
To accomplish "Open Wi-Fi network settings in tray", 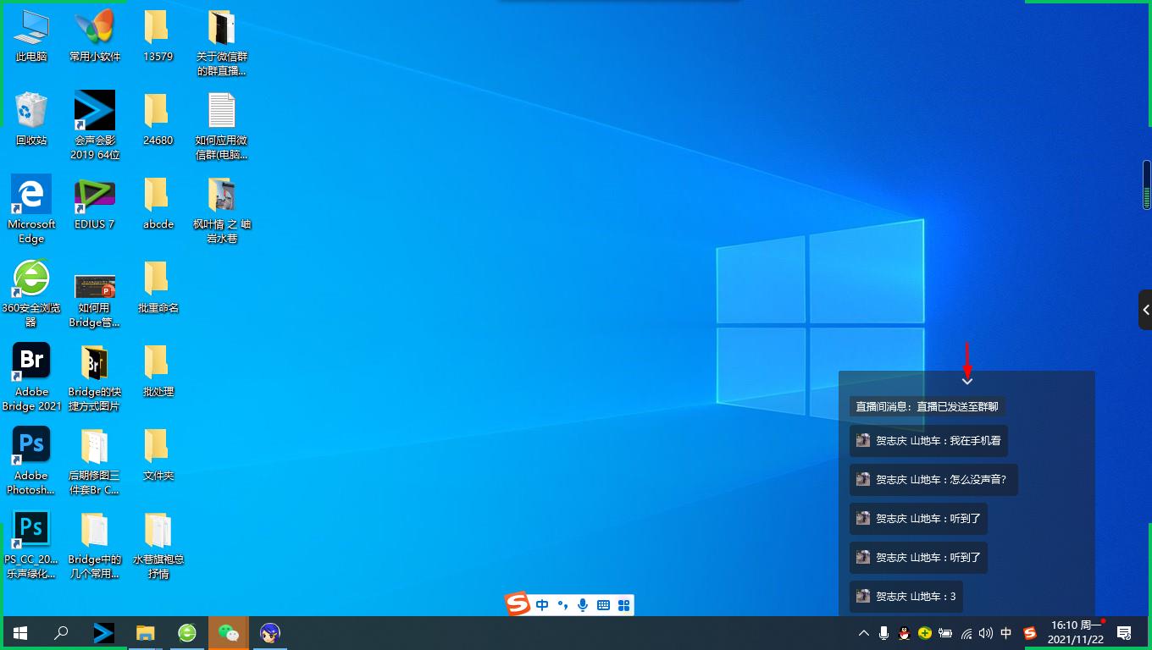I will pyautogui.click(x=966, y=633).
